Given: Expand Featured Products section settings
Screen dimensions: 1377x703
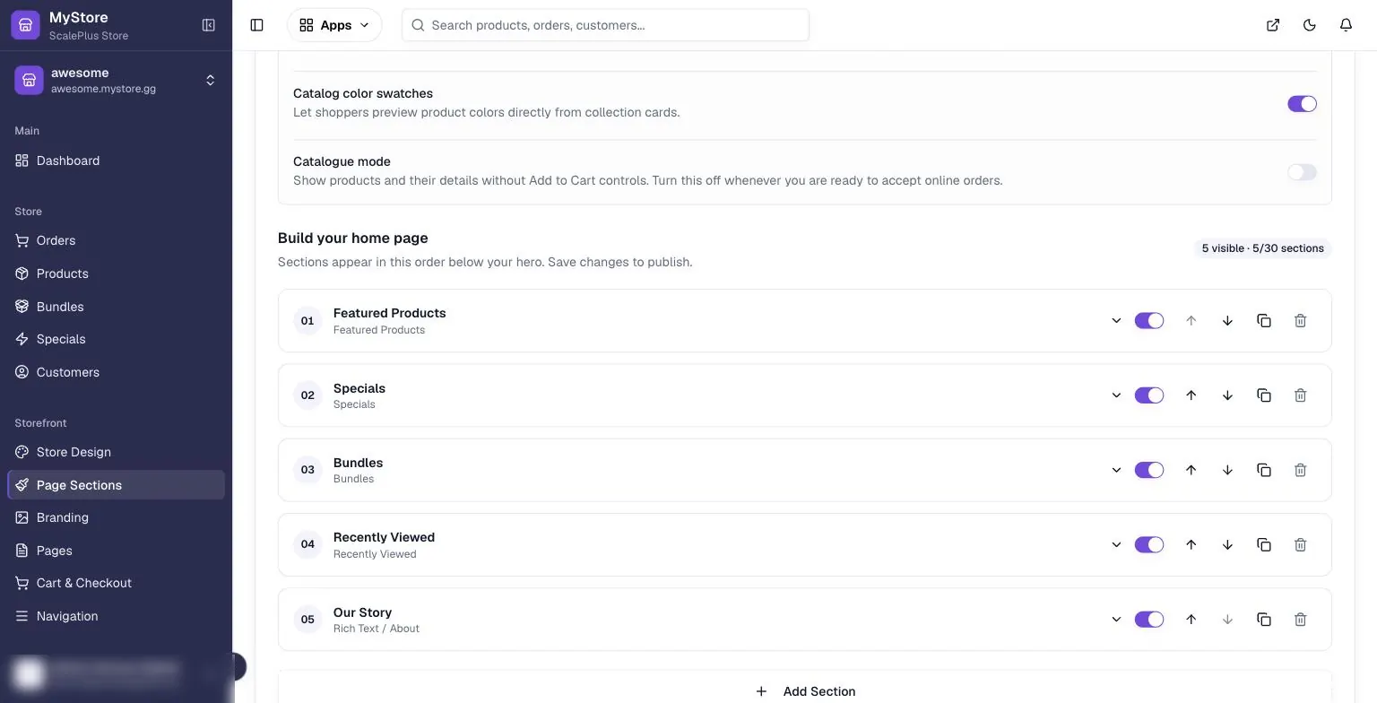Looking at the screenshot, I should (1116, 321).
